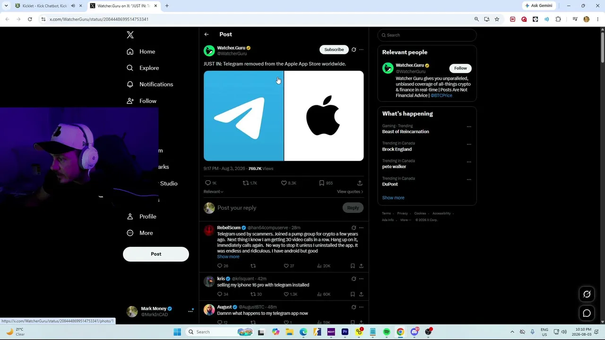This screenshot has width=605, height=340.
Task: Like RebelScum's reply
Action: [x=289, y=266]
